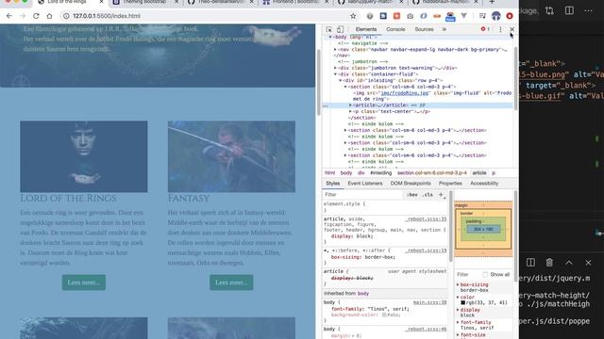Activate the DevTools inspect element picker

click(329, 29)
